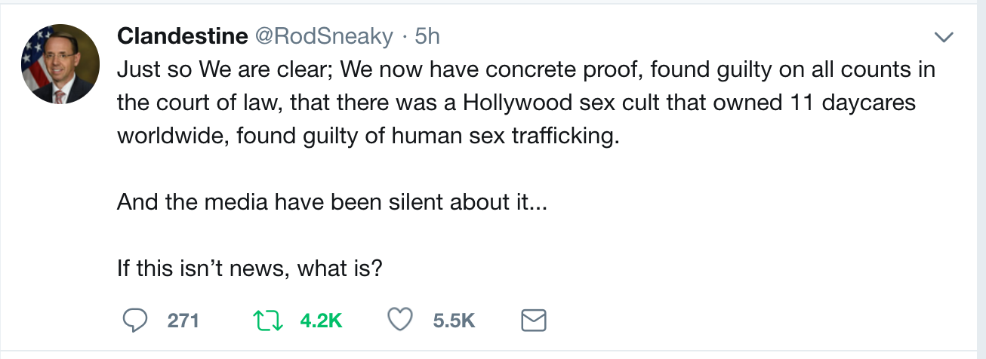Screen dimensions: 986x359
Task: Like the tweet with the heart icon
Action: click(399, 321)
